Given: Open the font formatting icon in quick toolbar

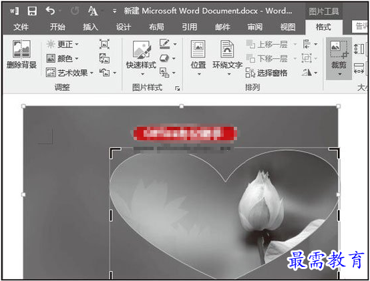Looking at the screenshot, I should click(93, 11).
